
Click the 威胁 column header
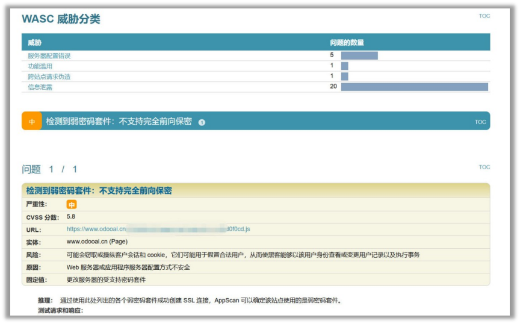coord(34,43)
